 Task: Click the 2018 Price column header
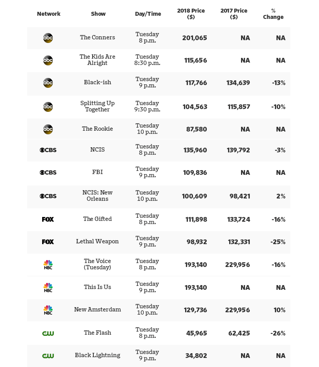click(x=191, y=14)
